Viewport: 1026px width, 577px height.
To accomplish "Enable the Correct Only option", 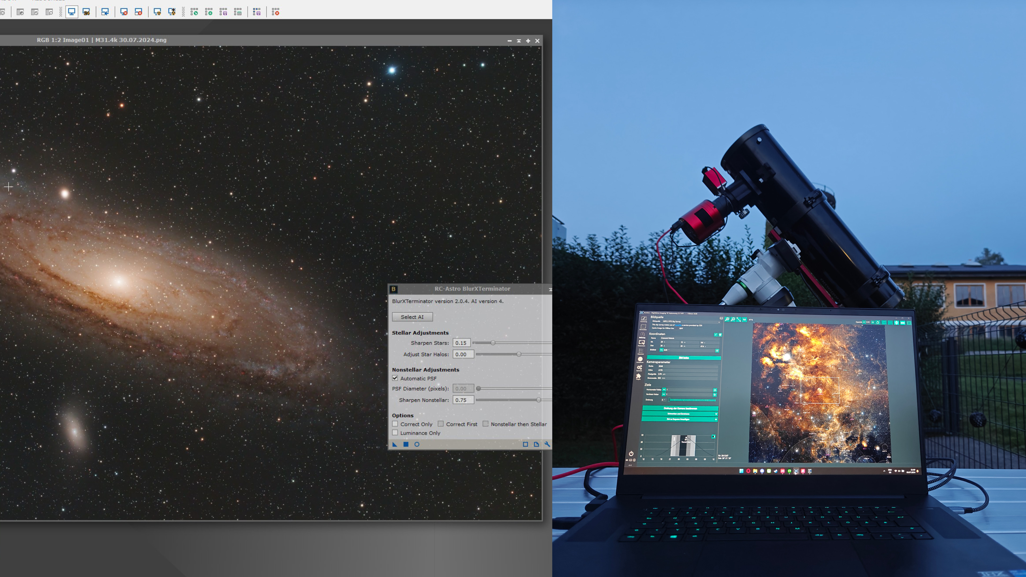I will [395, 424].
